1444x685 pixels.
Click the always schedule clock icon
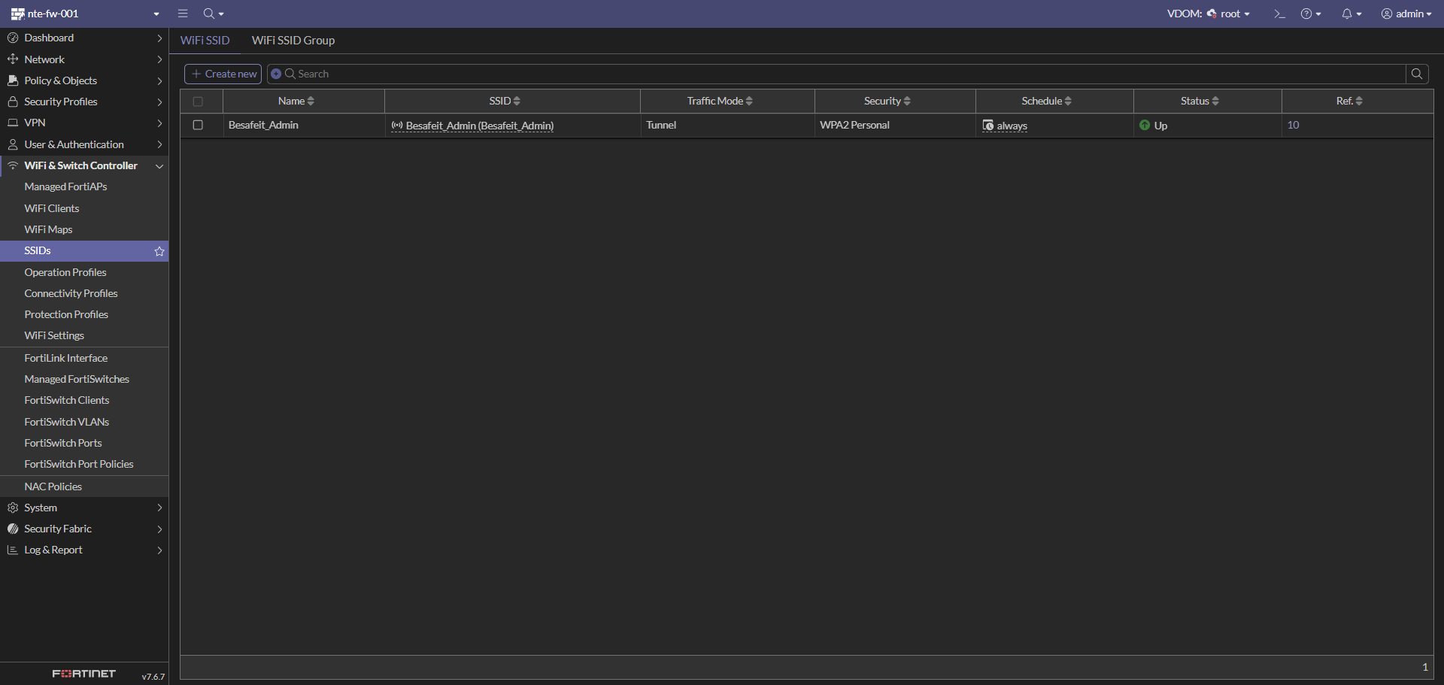988,125
